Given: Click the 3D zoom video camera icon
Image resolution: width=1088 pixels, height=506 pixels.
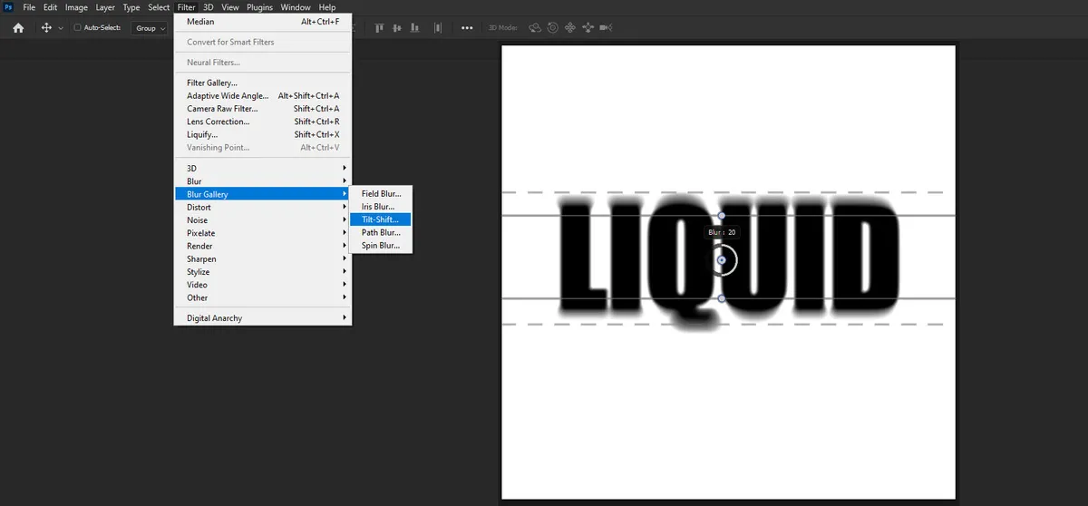Looking at the screenshot, I should pos(606,28).
